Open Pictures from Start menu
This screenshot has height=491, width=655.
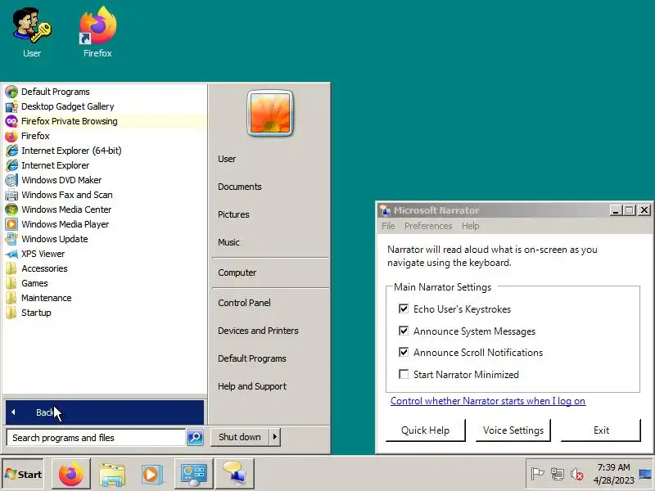pos(233,214)
